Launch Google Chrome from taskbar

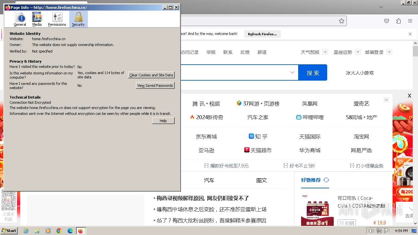click(x=59, y=231)
